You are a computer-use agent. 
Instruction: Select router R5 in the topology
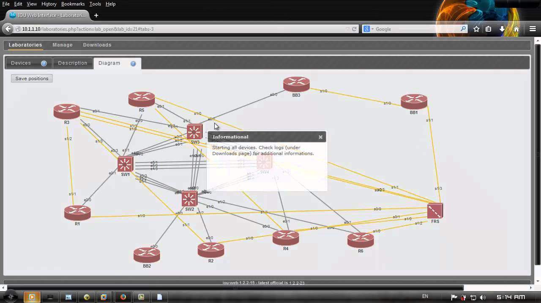[141, 99]
